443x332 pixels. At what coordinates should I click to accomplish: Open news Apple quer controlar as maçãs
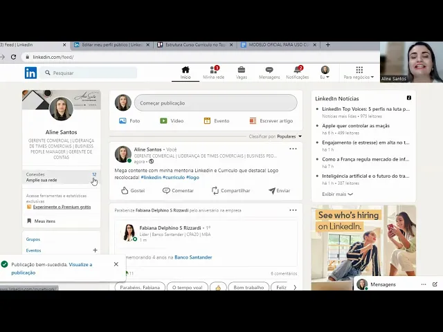356,126
